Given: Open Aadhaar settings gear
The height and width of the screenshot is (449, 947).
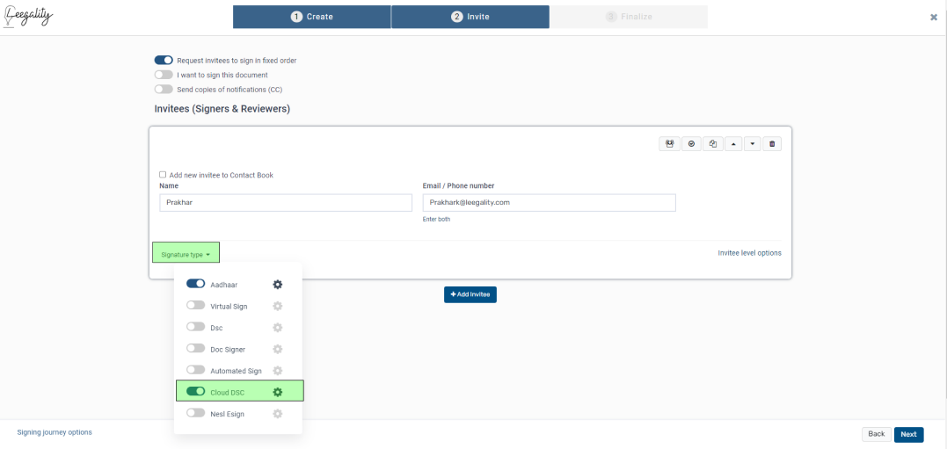Looking at the screenshot, I should pos(277,284).
